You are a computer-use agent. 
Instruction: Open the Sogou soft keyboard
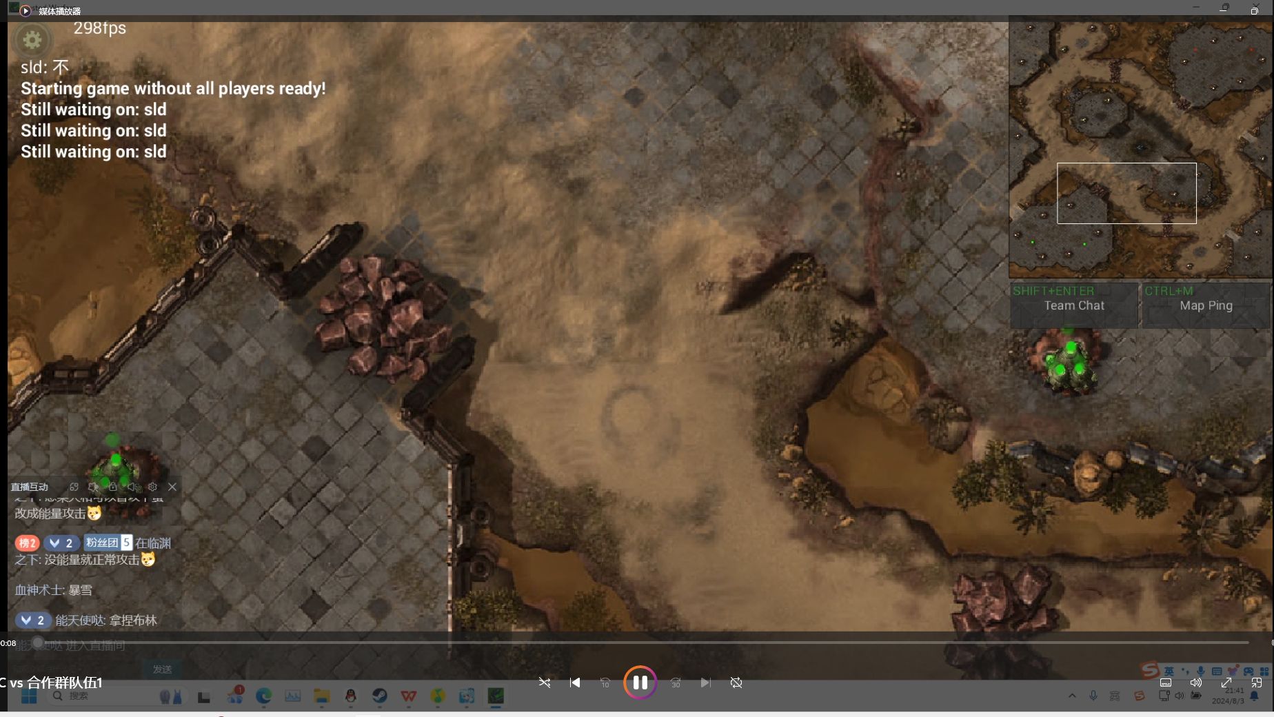1217,671
